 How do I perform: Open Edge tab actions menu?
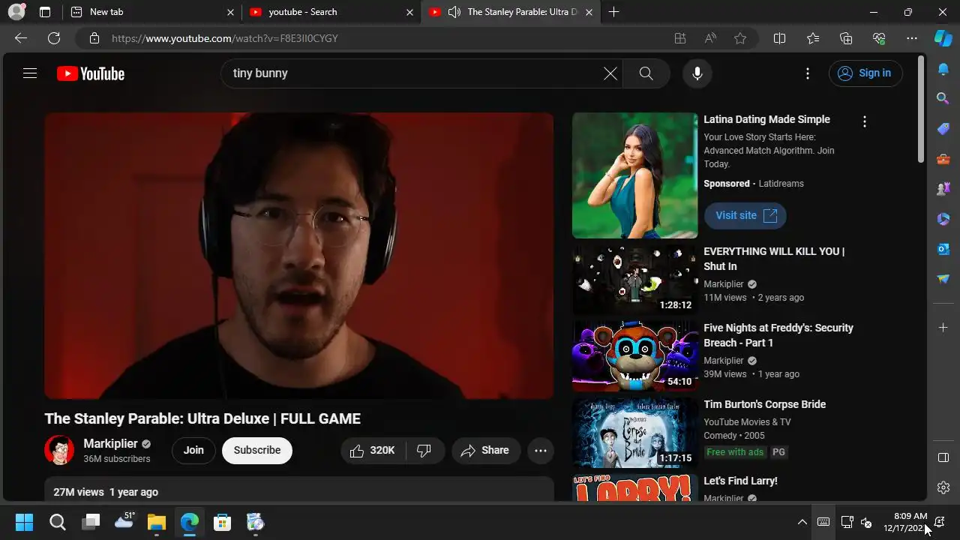pyautogui.click(x=45, y=12)
